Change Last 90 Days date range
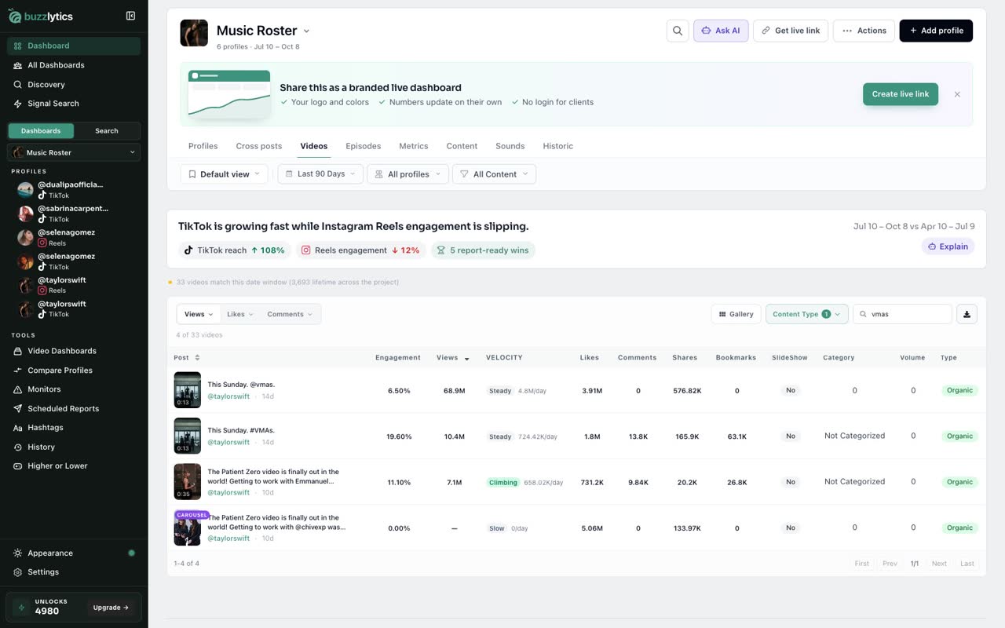Viewport: 1005px width, 628px height. click(x=320, y=174)
